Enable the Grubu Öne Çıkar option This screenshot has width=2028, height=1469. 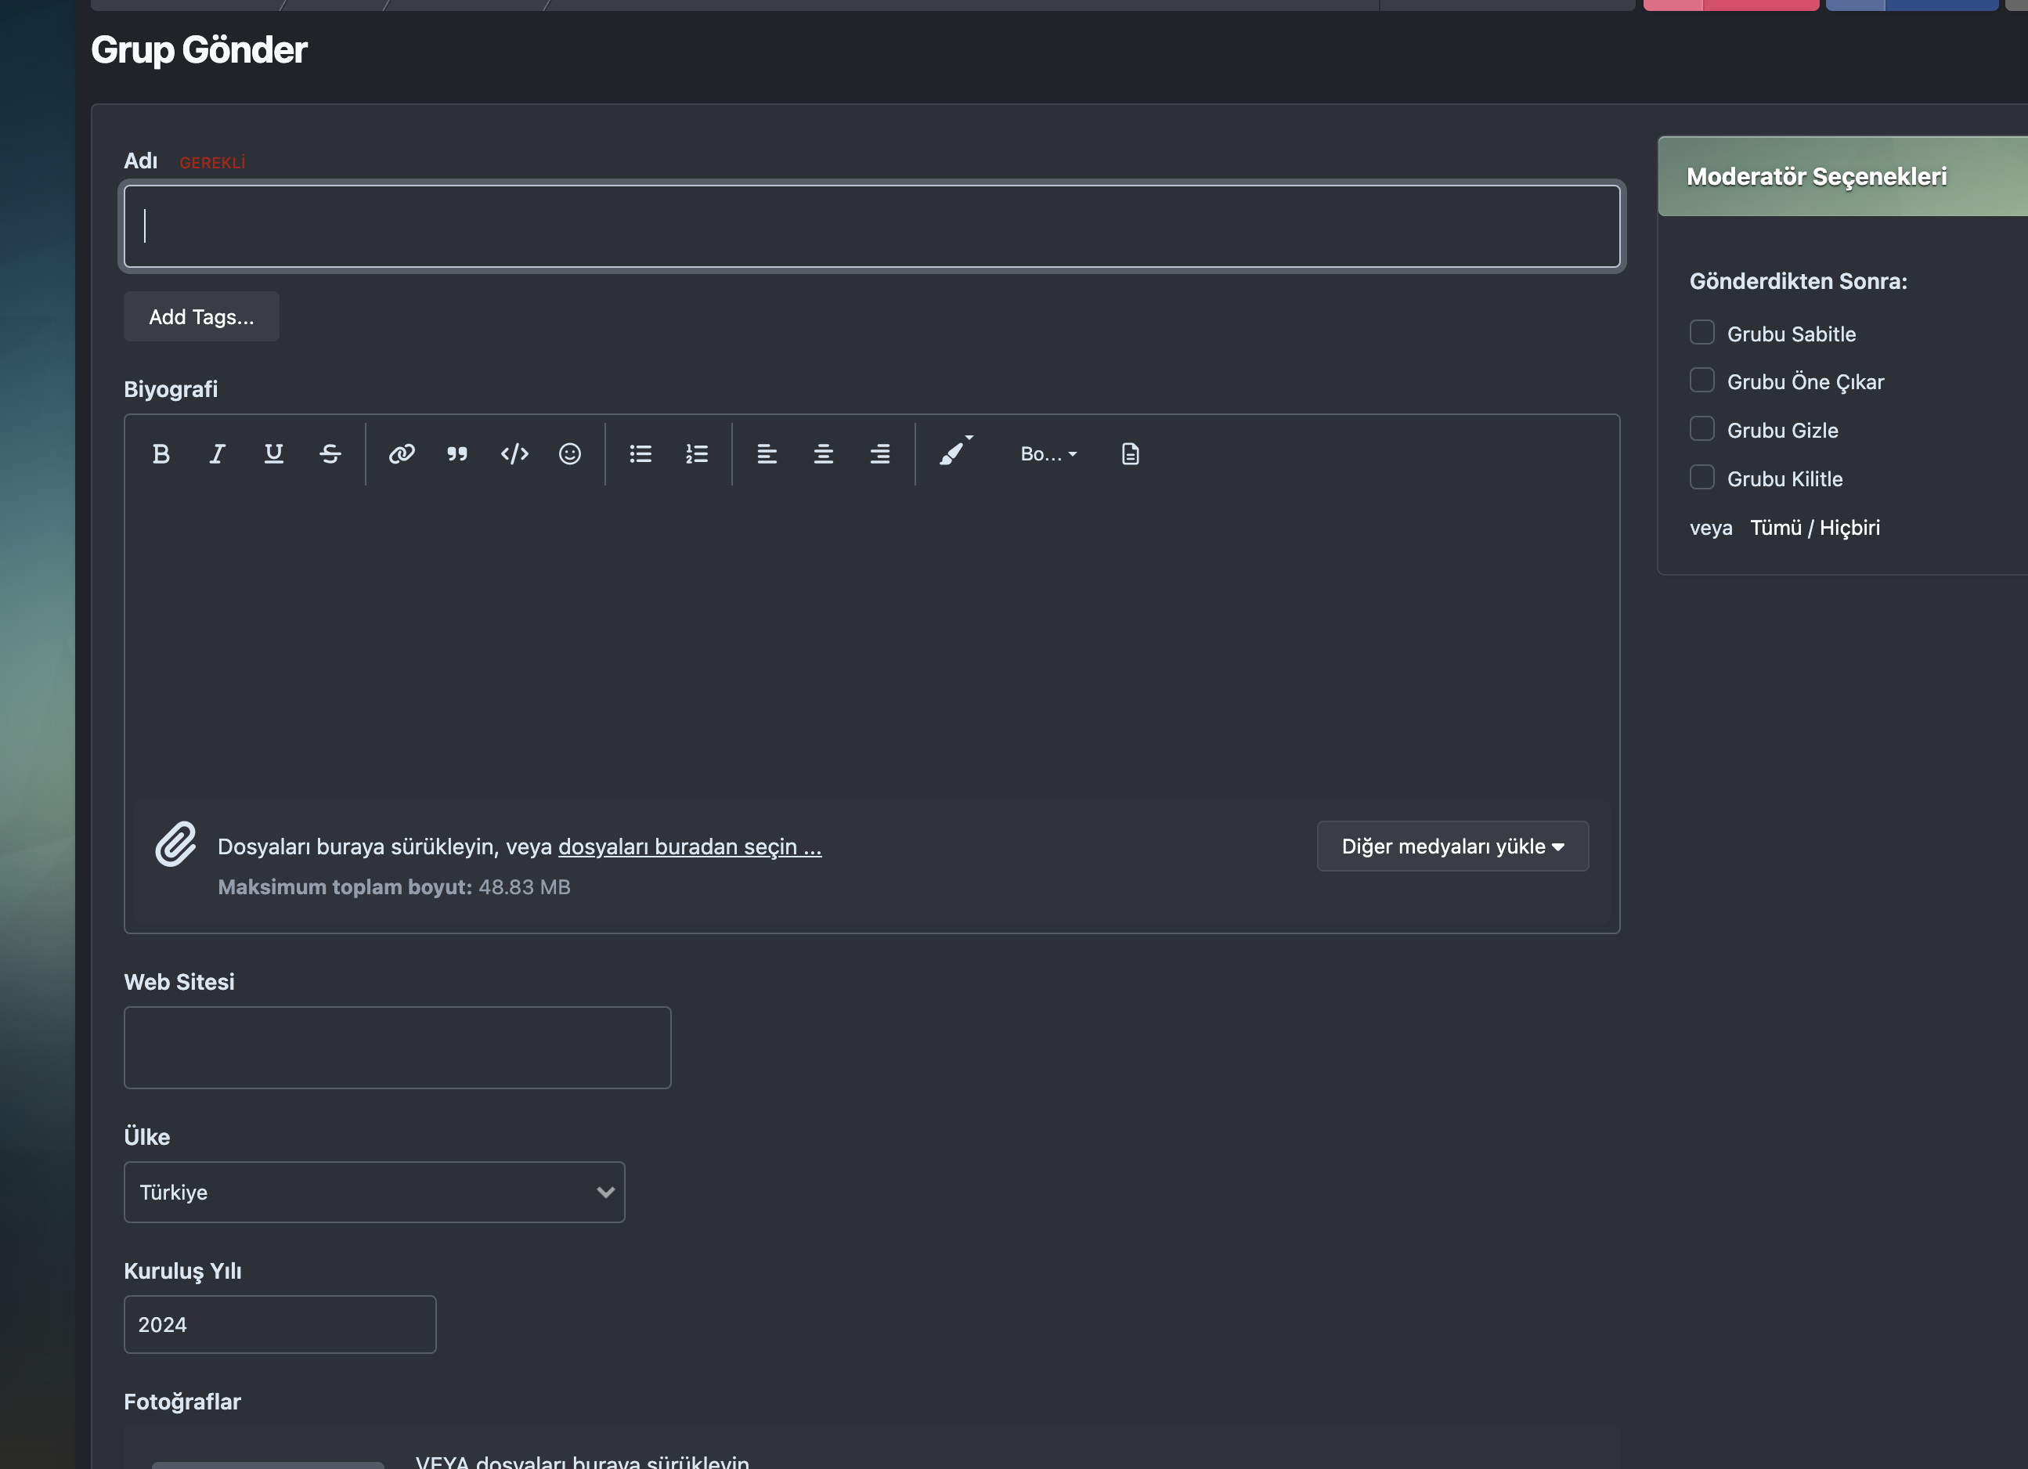click(1701, 381)
